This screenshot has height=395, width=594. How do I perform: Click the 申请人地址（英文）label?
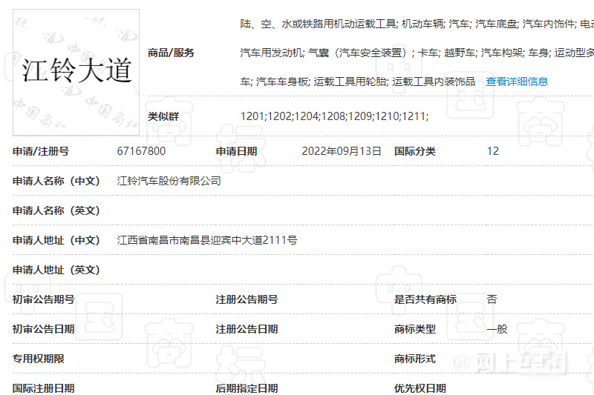[x=56, y=270]
